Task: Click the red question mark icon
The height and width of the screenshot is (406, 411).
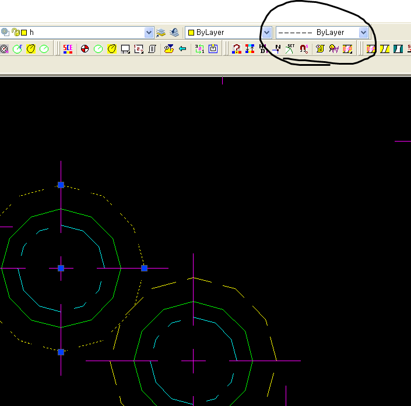Action: [x=237, y=49]
